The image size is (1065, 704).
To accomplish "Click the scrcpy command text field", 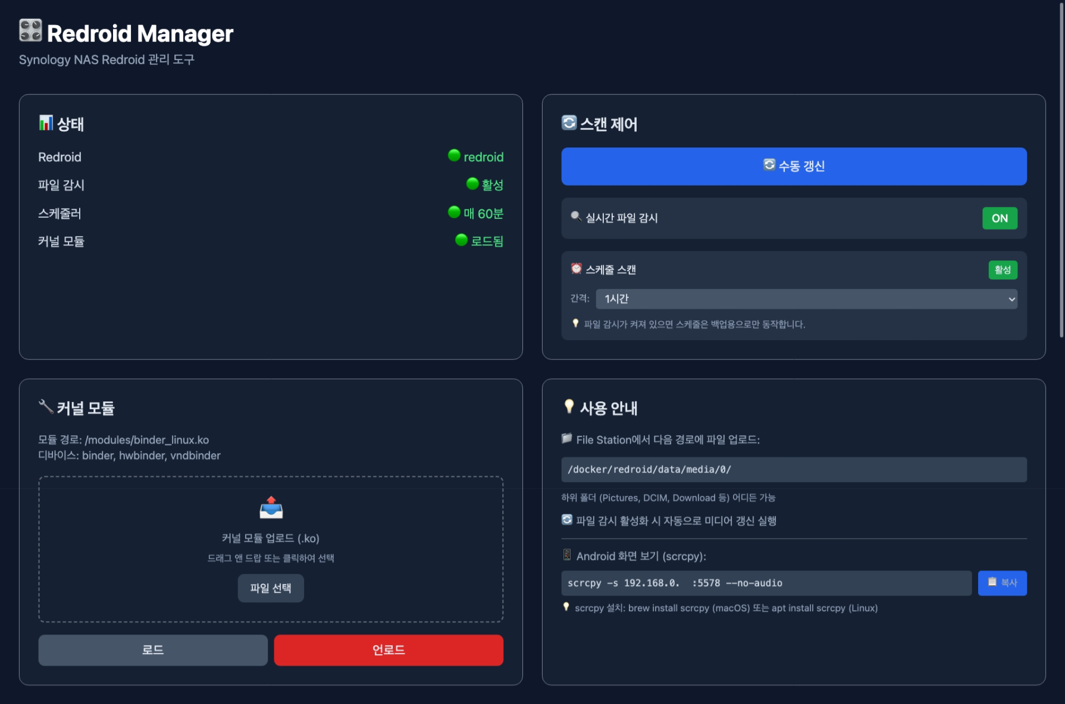I will coord(766,583).
